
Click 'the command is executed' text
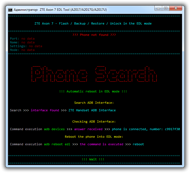click(x=101, y=144)
